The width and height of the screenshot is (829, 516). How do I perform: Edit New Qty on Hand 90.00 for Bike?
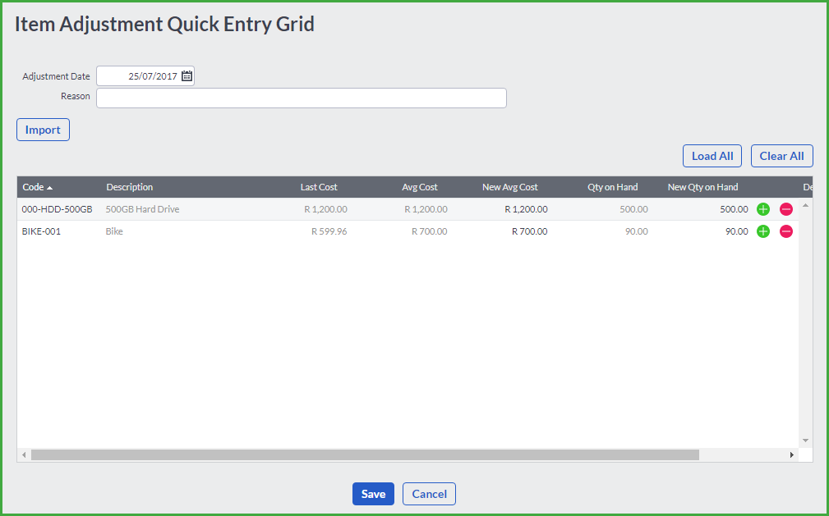click(x=736, y=231)
